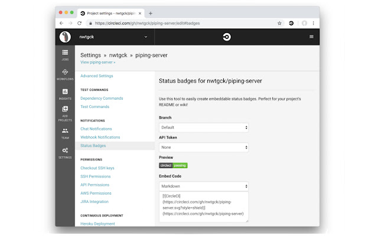Open the hamburger menu in header

311,37
